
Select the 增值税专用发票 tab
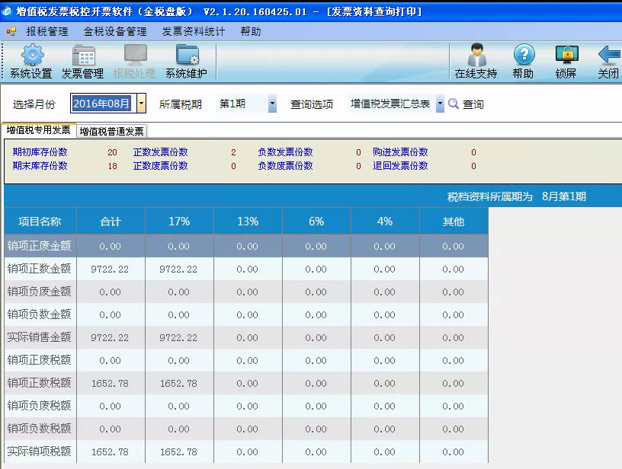click(x=39, y=130)
